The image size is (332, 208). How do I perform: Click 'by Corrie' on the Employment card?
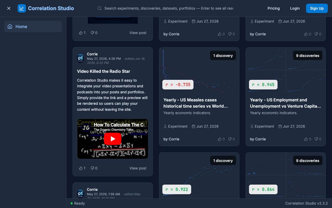pos(258,139)
